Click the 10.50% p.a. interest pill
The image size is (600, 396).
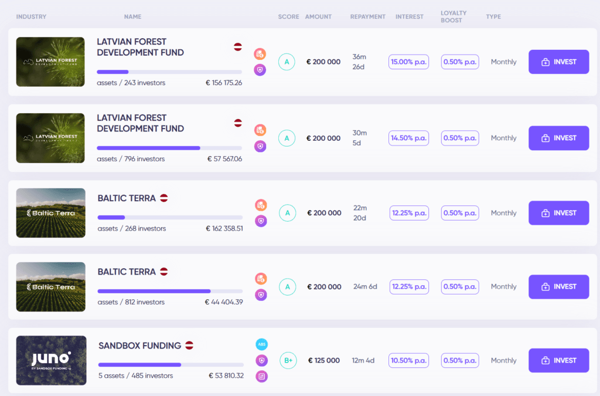pyautogui.click(x=408, y=360)
